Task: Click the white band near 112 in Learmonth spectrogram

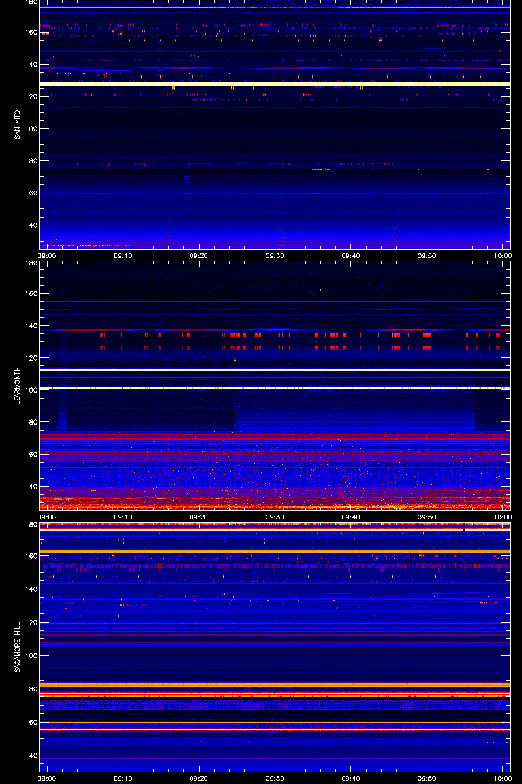Action: 275,370
